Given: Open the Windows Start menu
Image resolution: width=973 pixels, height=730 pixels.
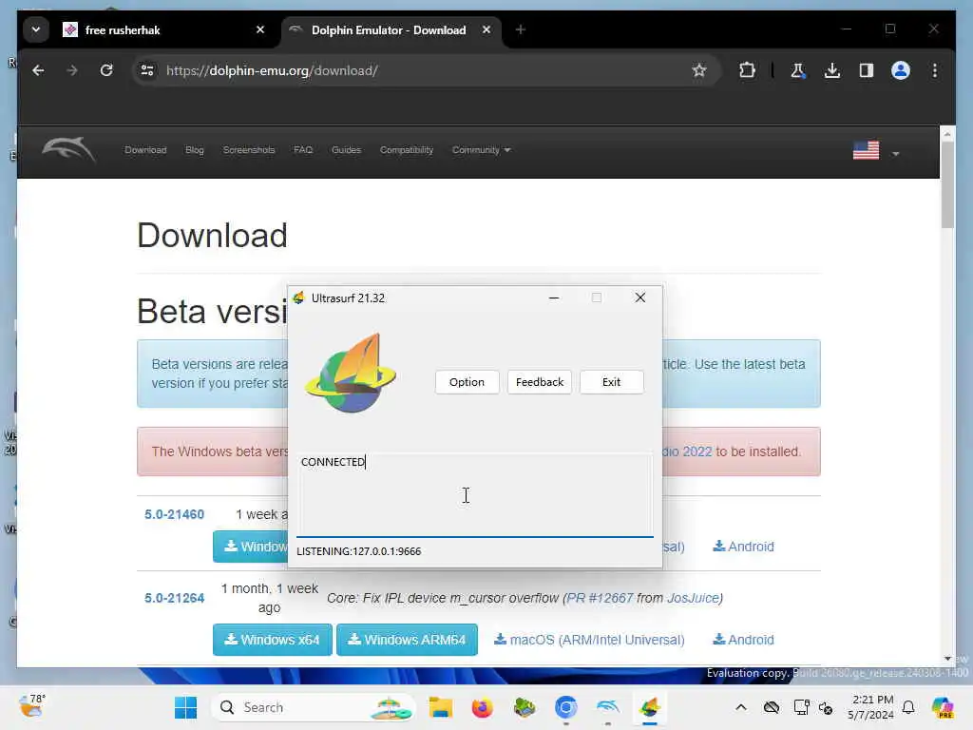Looking at the screenshot, I should click(185, 707).
